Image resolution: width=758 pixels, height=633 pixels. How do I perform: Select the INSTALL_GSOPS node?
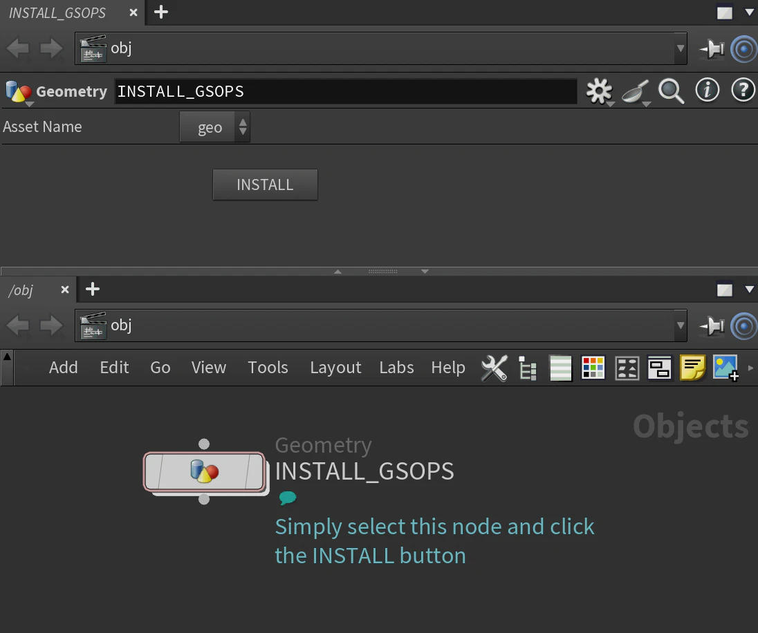click(x=204, y=471)
